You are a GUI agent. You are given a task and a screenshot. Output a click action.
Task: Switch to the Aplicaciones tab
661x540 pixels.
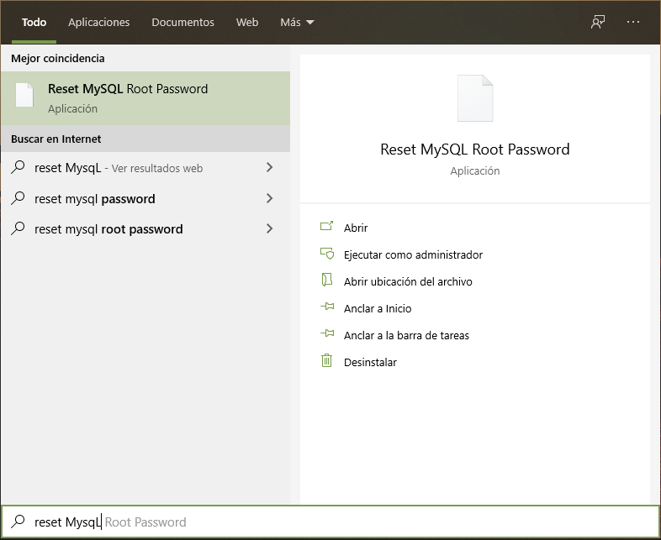pyautogui.click(x=99, y=23)
